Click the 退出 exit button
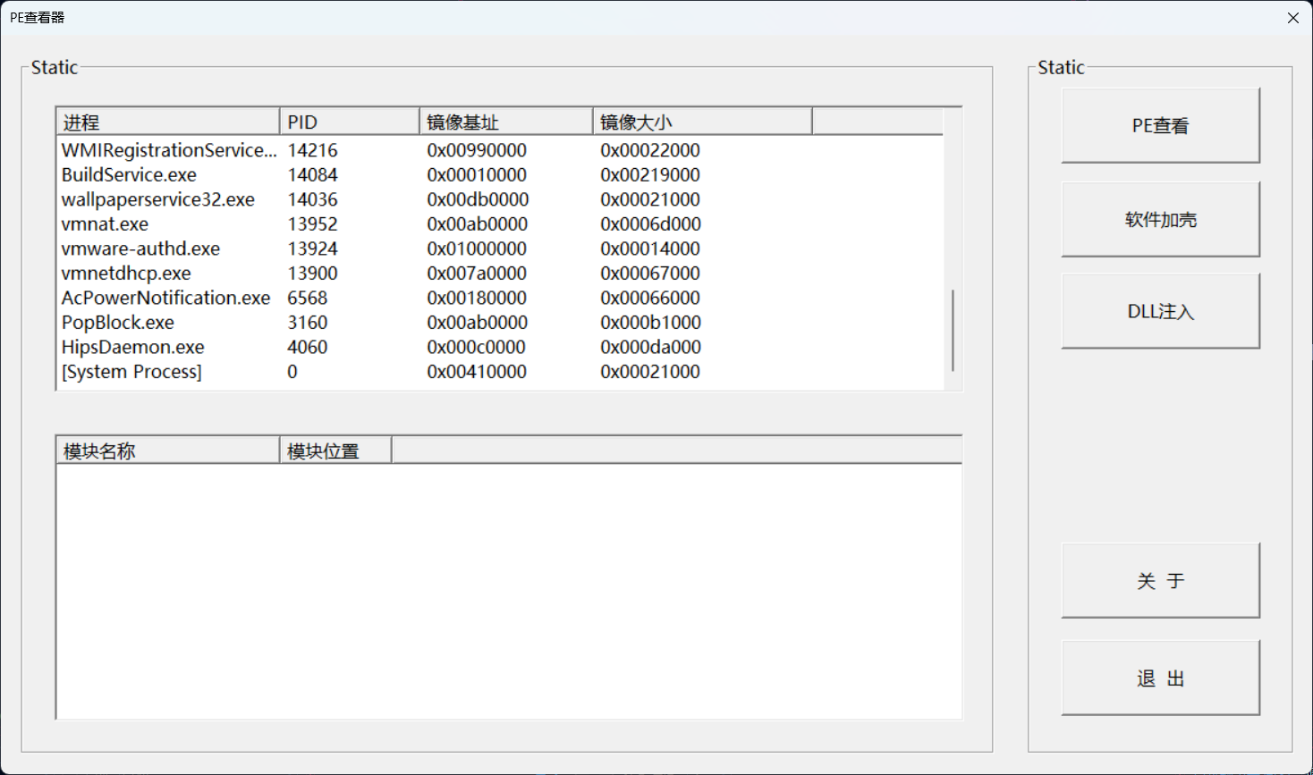Screen dimensions: 1313x775 coord(1160,678)
